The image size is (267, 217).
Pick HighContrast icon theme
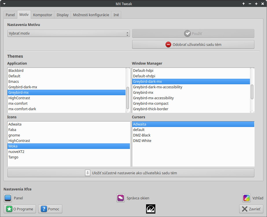[69, 141]
